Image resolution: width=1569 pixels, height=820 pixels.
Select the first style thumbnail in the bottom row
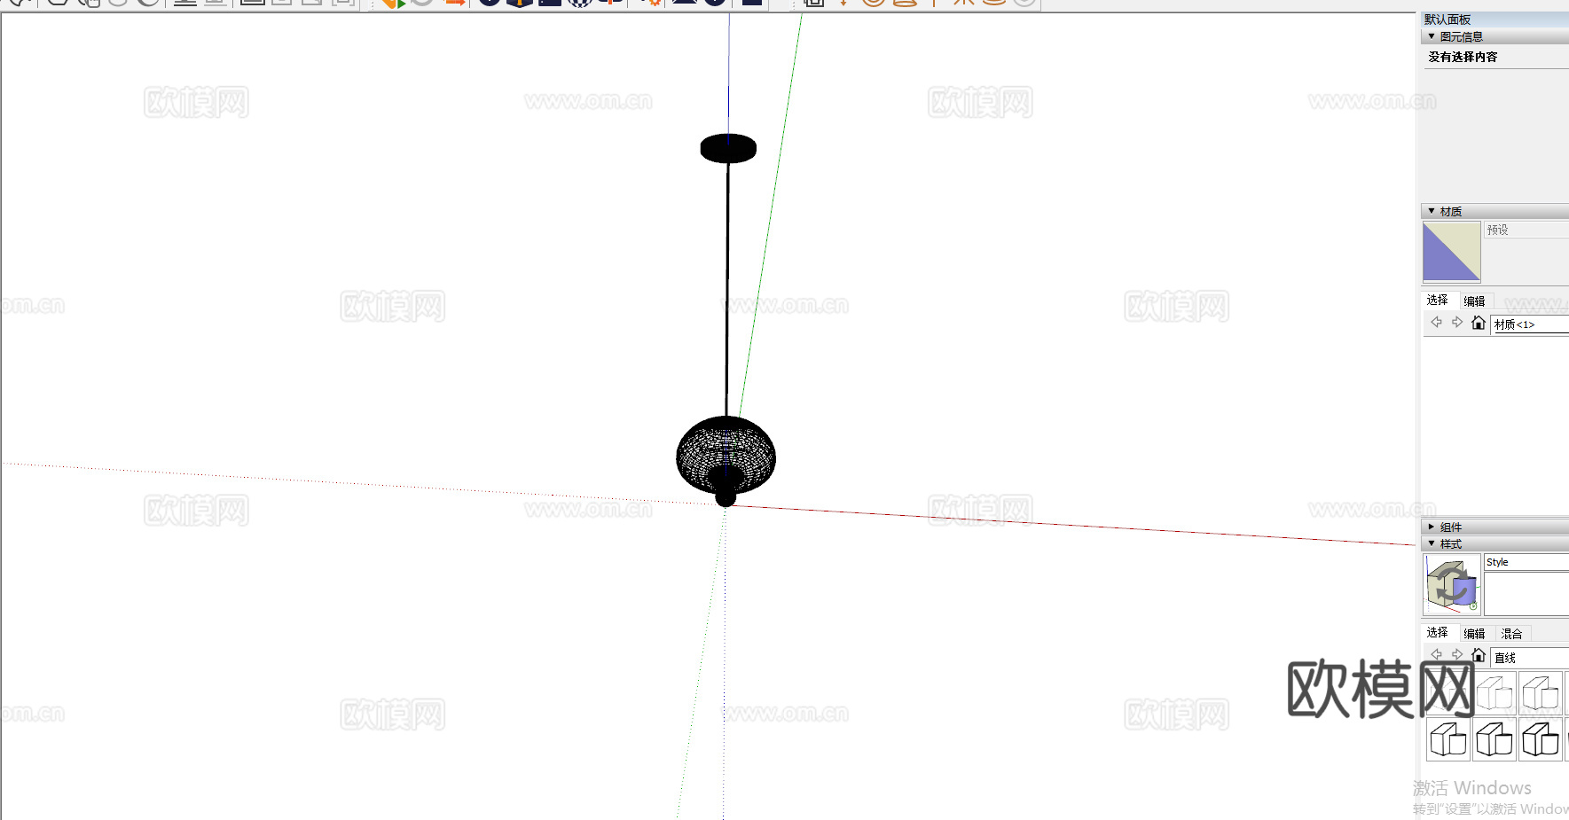pos(1448,739)
